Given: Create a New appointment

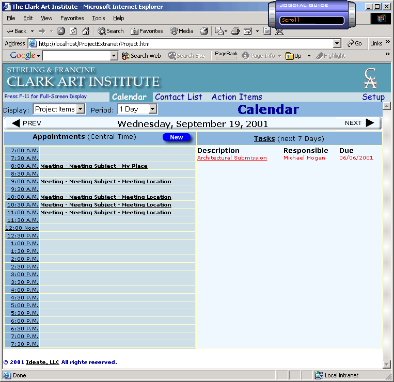Looking at the screenshot, I should [177, 137].
